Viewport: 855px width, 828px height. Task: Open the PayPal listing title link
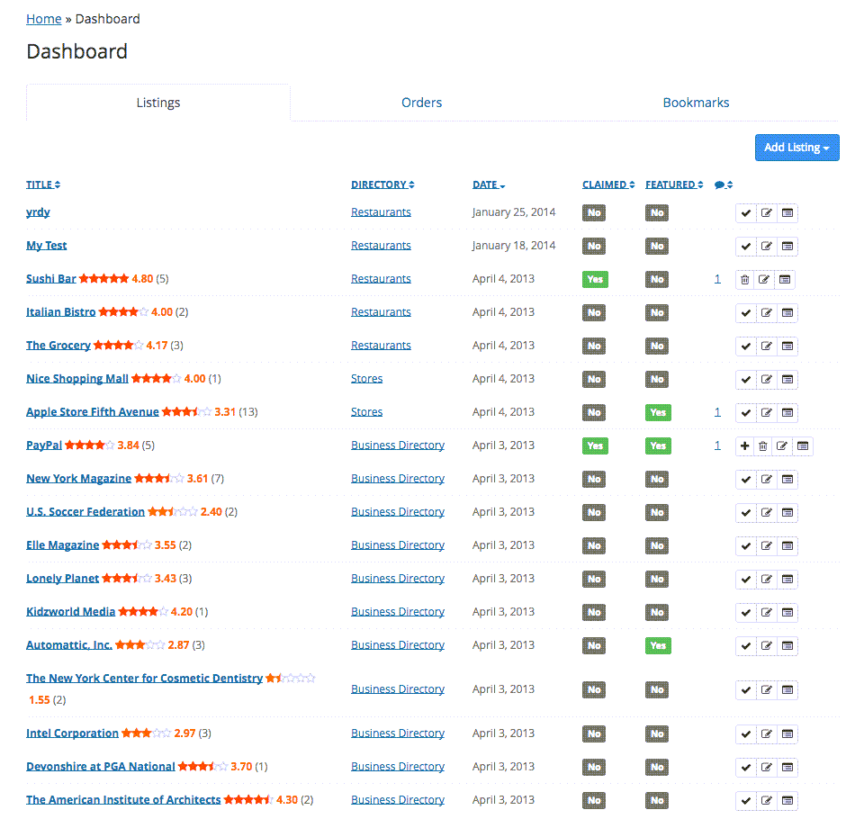pyautogui.click(x=44, y=445)
